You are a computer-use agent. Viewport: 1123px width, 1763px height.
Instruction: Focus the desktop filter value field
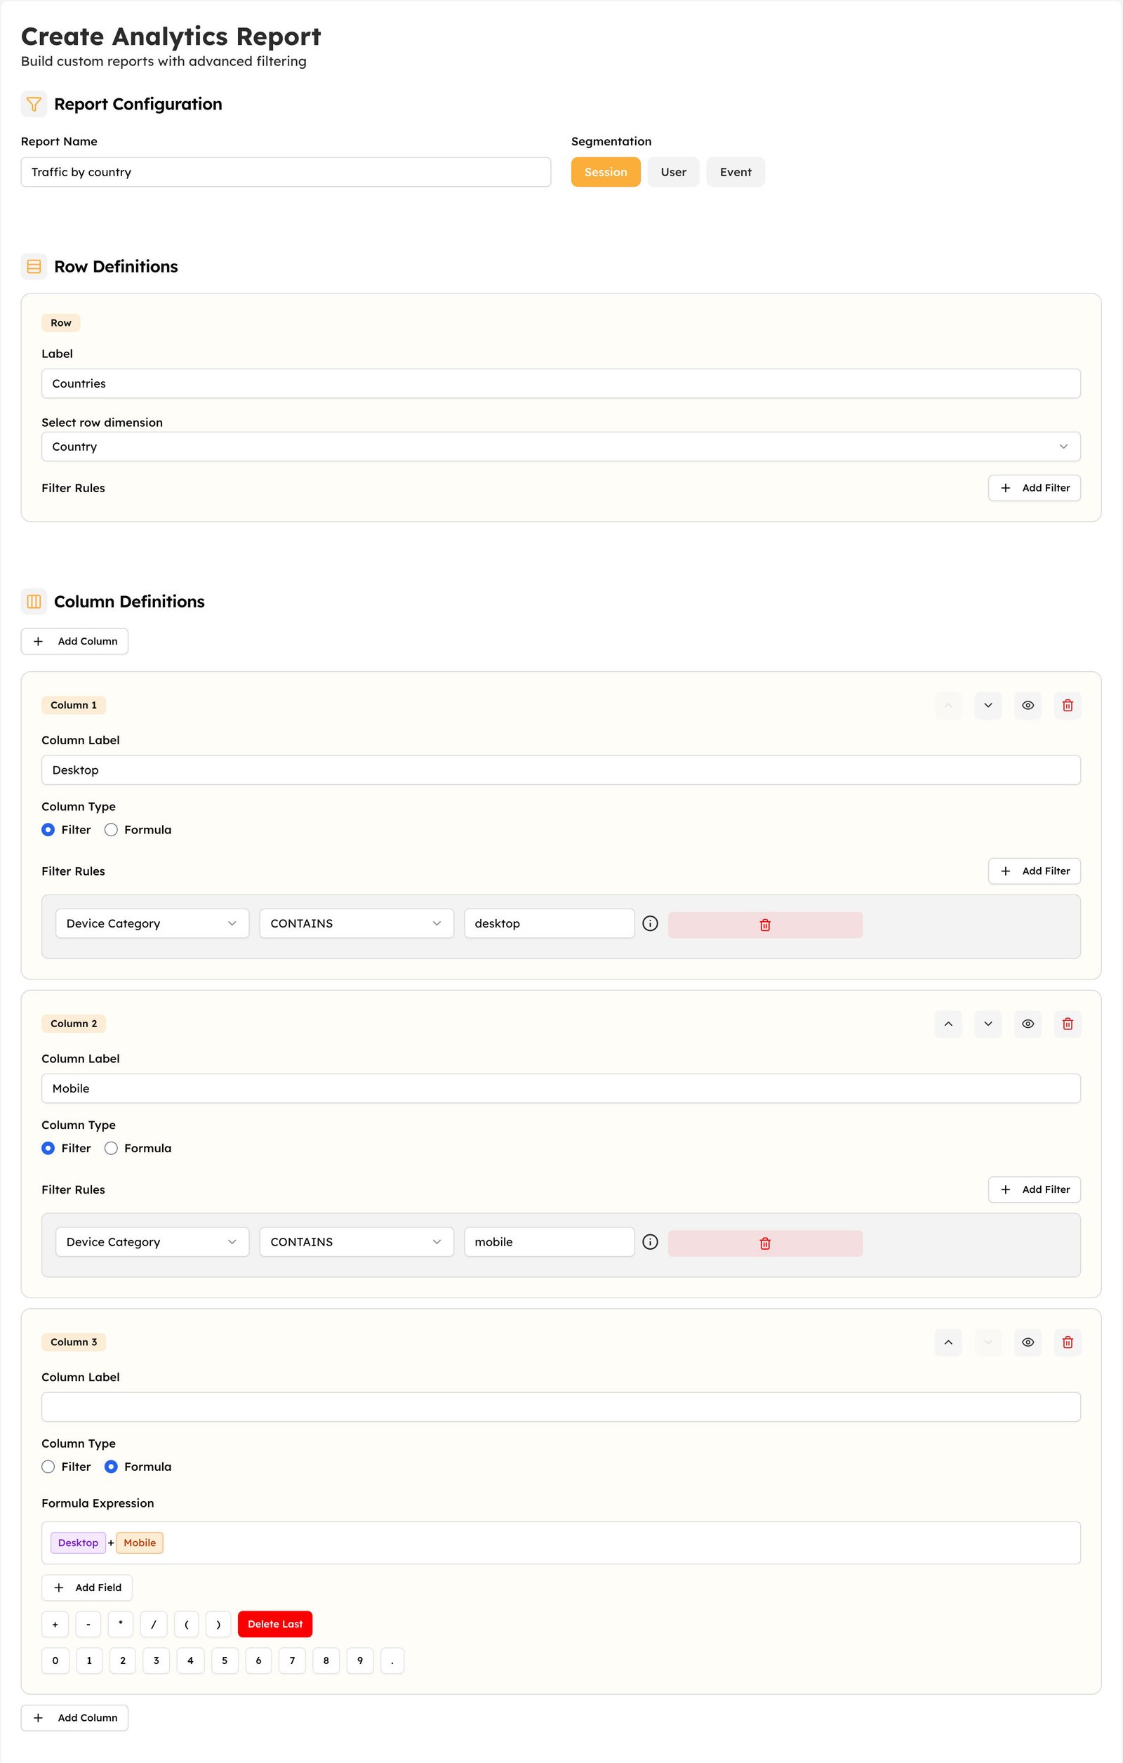pyautogui.click(x=549, y=923)
